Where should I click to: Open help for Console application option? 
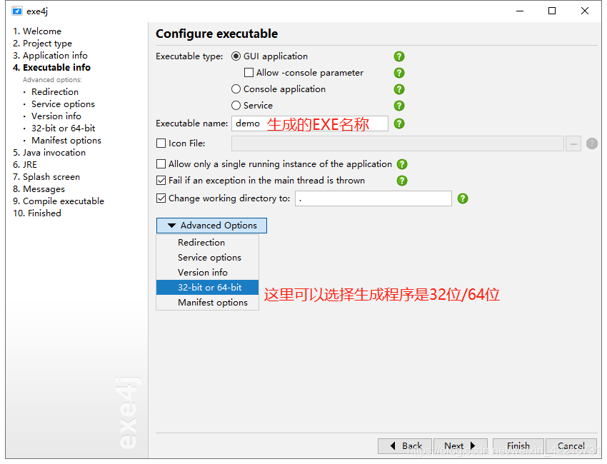[399, 89]
